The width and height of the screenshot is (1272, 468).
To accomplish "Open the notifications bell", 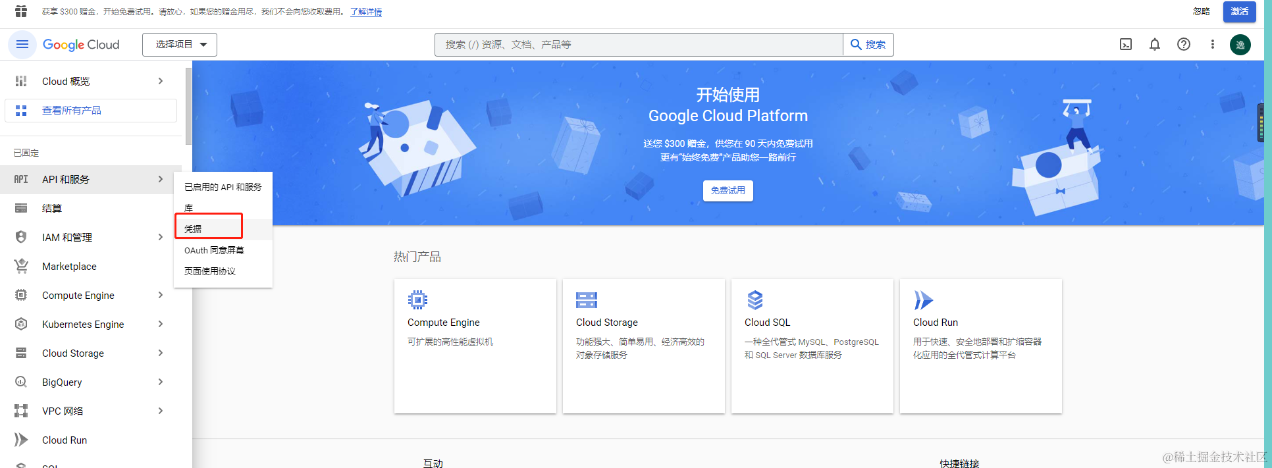I will click(1155, 44).
